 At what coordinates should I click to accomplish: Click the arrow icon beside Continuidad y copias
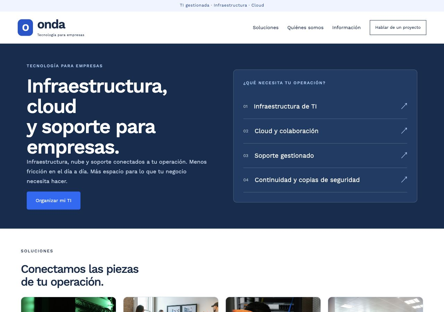(404, 180)
